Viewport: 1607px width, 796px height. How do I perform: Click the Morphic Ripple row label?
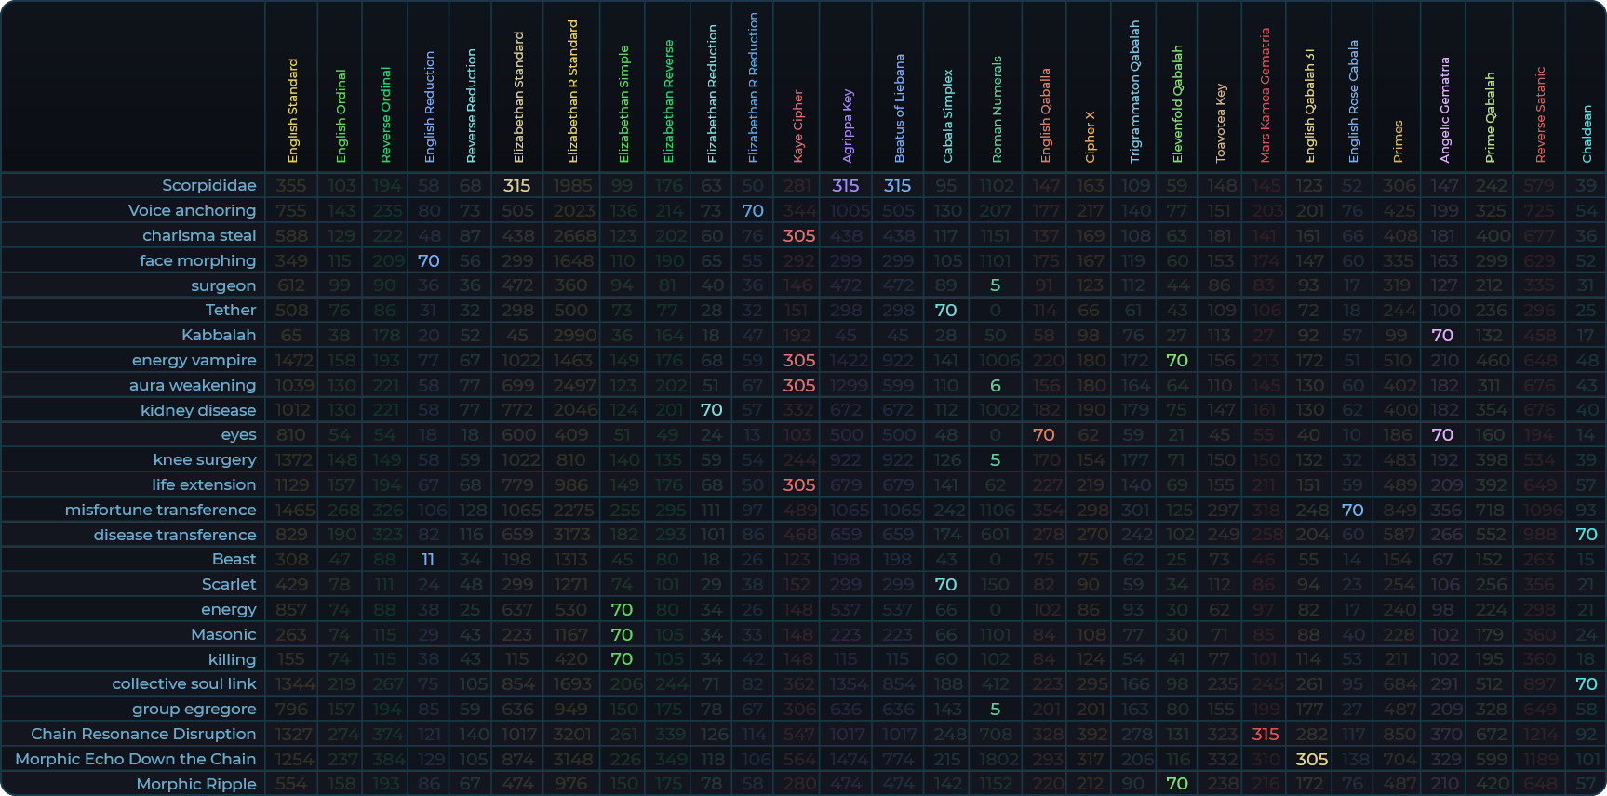click(x=195, y=784)
